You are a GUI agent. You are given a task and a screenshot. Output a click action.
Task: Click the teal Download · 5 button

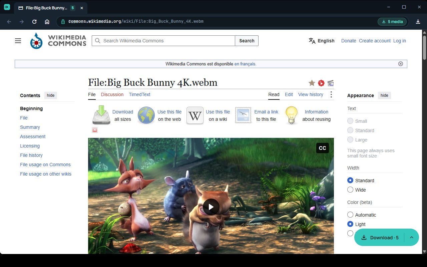pos(380,237)
